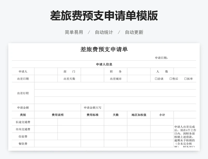Screen dimensions: 208x159
Task: Click the 费用说明 column header
Action: [57, 115]
